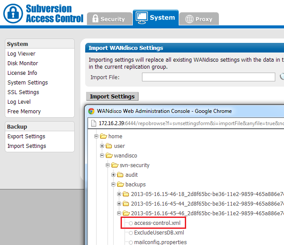Click folder icon of 2013-05-16.16-45-44 backup
This screenshot has height=245, width=284.
coord(126,203)
